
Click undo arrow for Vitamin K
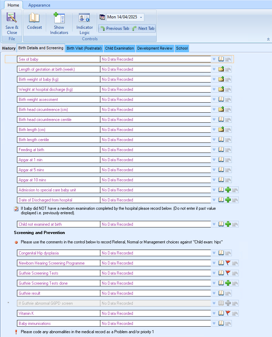click(235, 313)
